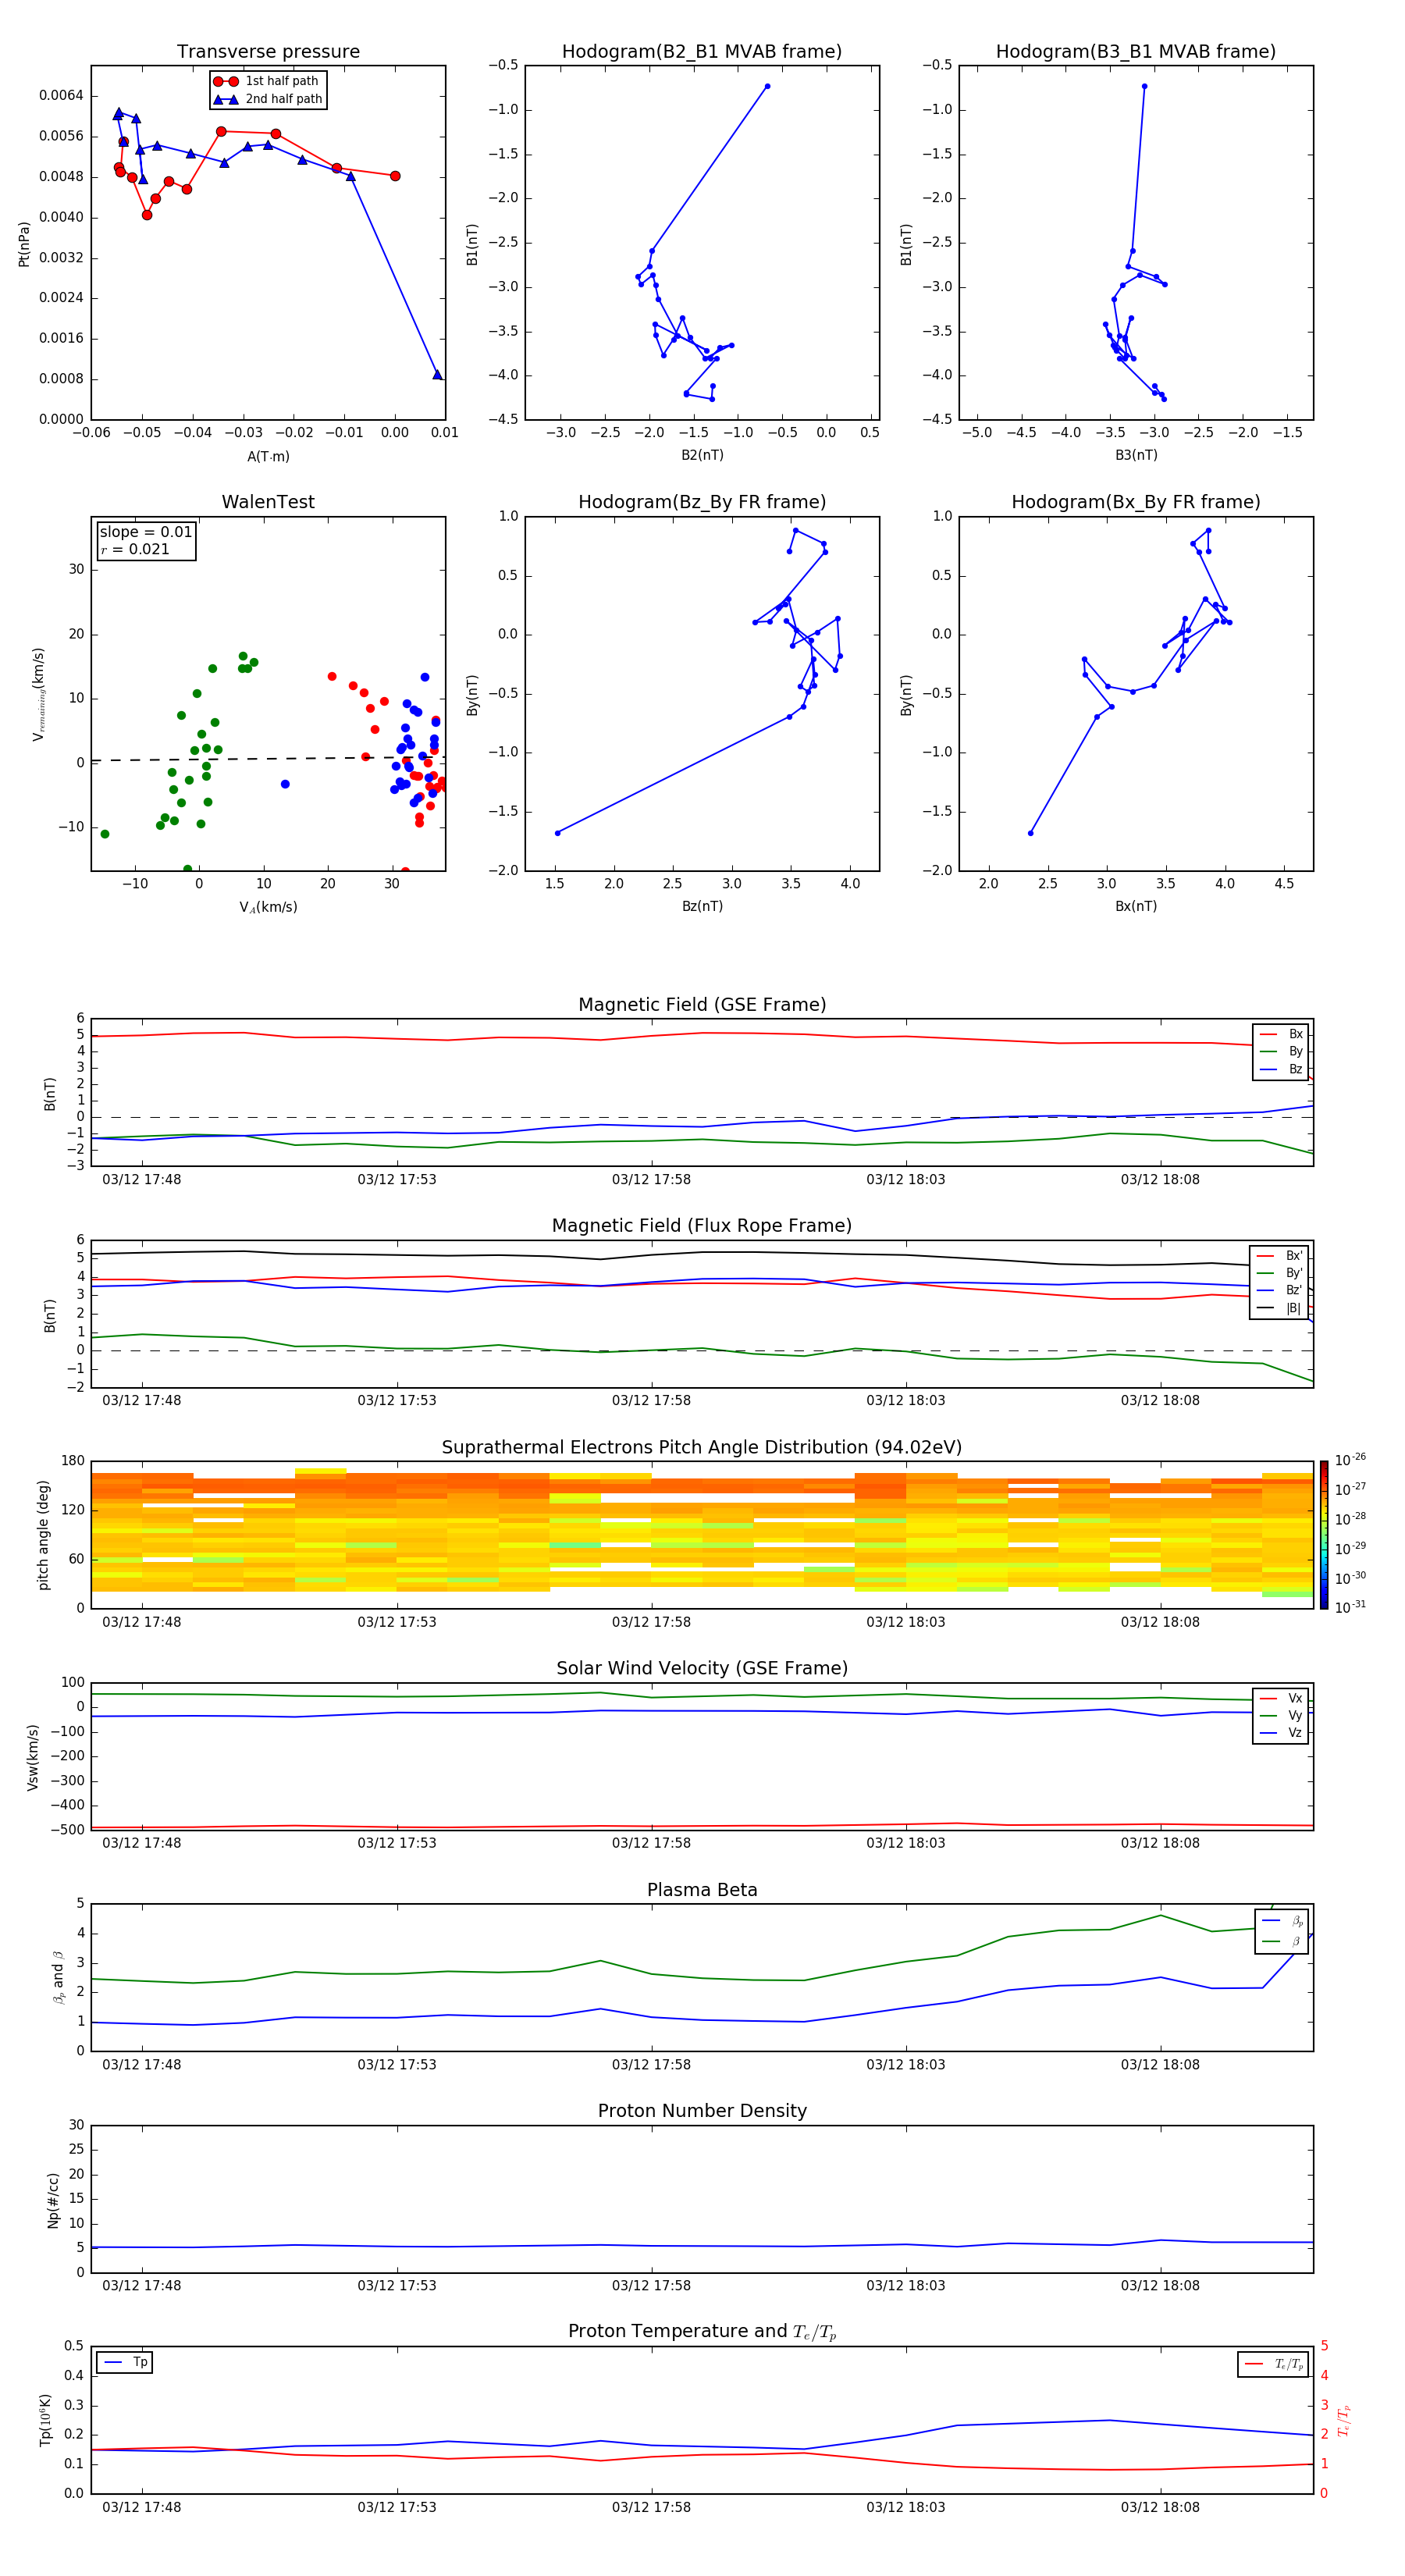
Task: Click the "pitch angle (deg)" y-axis label
Action: (x=43, y=1535)
